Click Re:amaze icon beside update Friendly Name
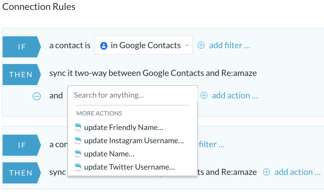This screenshot has height=196, width=324. [x=78, y=127]
